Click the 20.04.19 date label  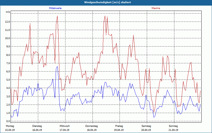pyautogui.click(x=146, y=130)
